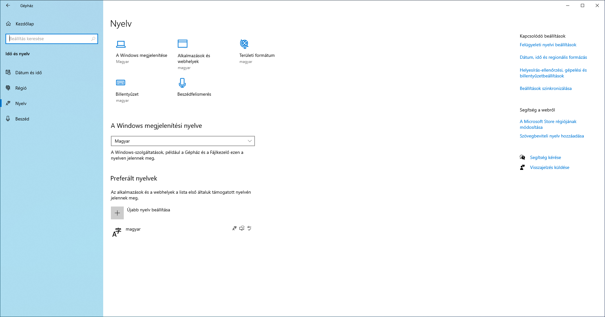Viewport: 605px width, 317px height.
Task: Open the Alkalmazások és webhelyek window icon
Action: pos(182,44)
